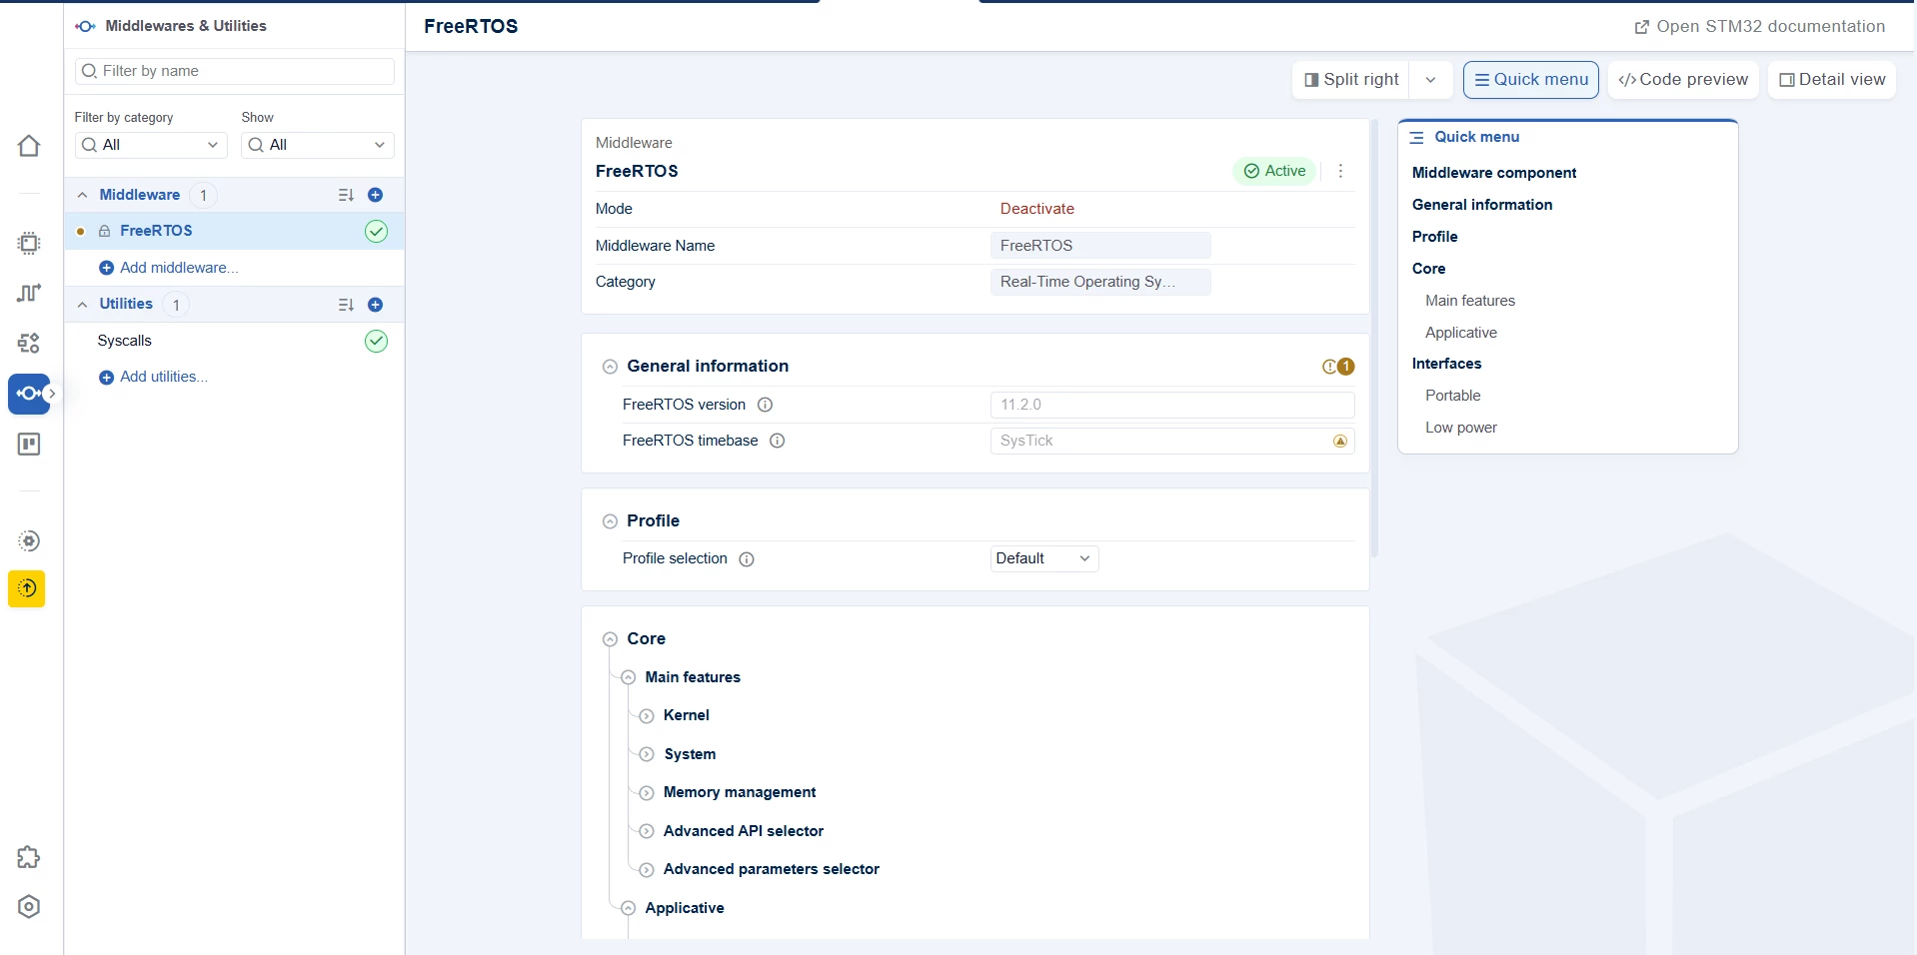Jump to Core in Quick menu

click(x=1428, y=269)
